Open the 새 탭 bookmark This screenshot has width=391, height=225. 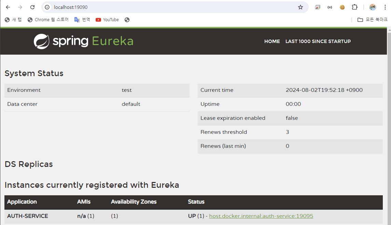pos(13,20)
